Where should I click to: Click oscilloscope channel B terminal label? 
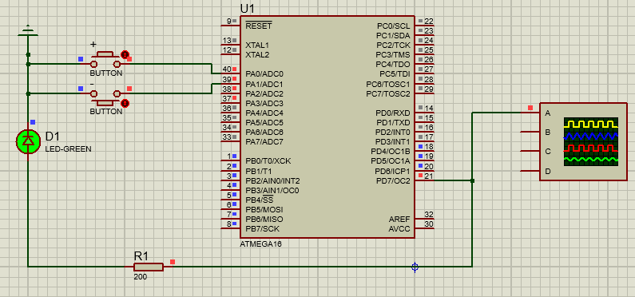[x=548, y=133]
